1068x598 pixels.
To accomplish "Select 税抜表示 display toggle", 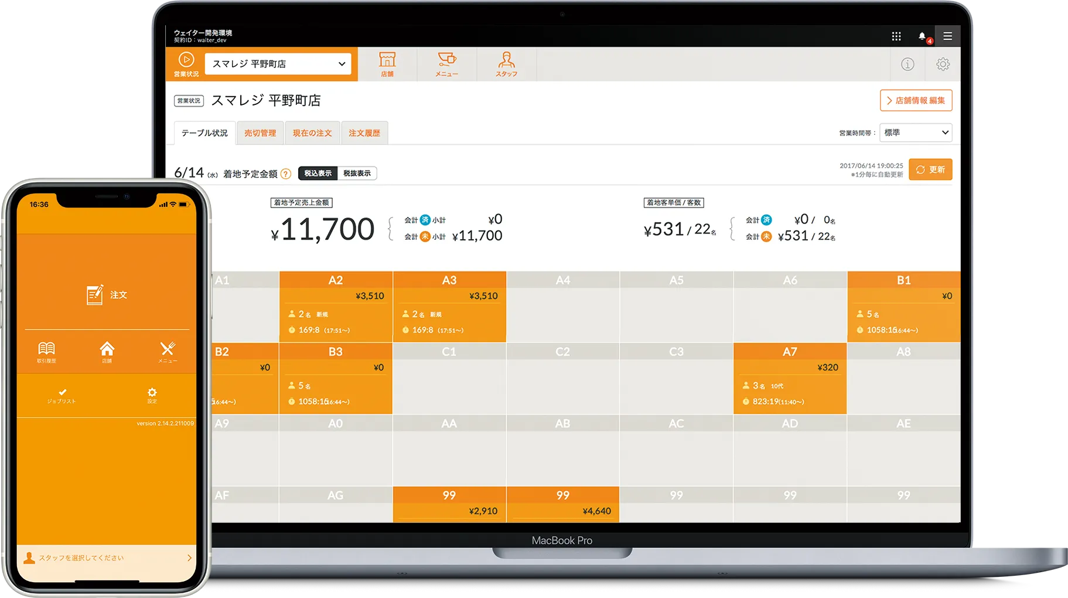I will click(357, 173).
